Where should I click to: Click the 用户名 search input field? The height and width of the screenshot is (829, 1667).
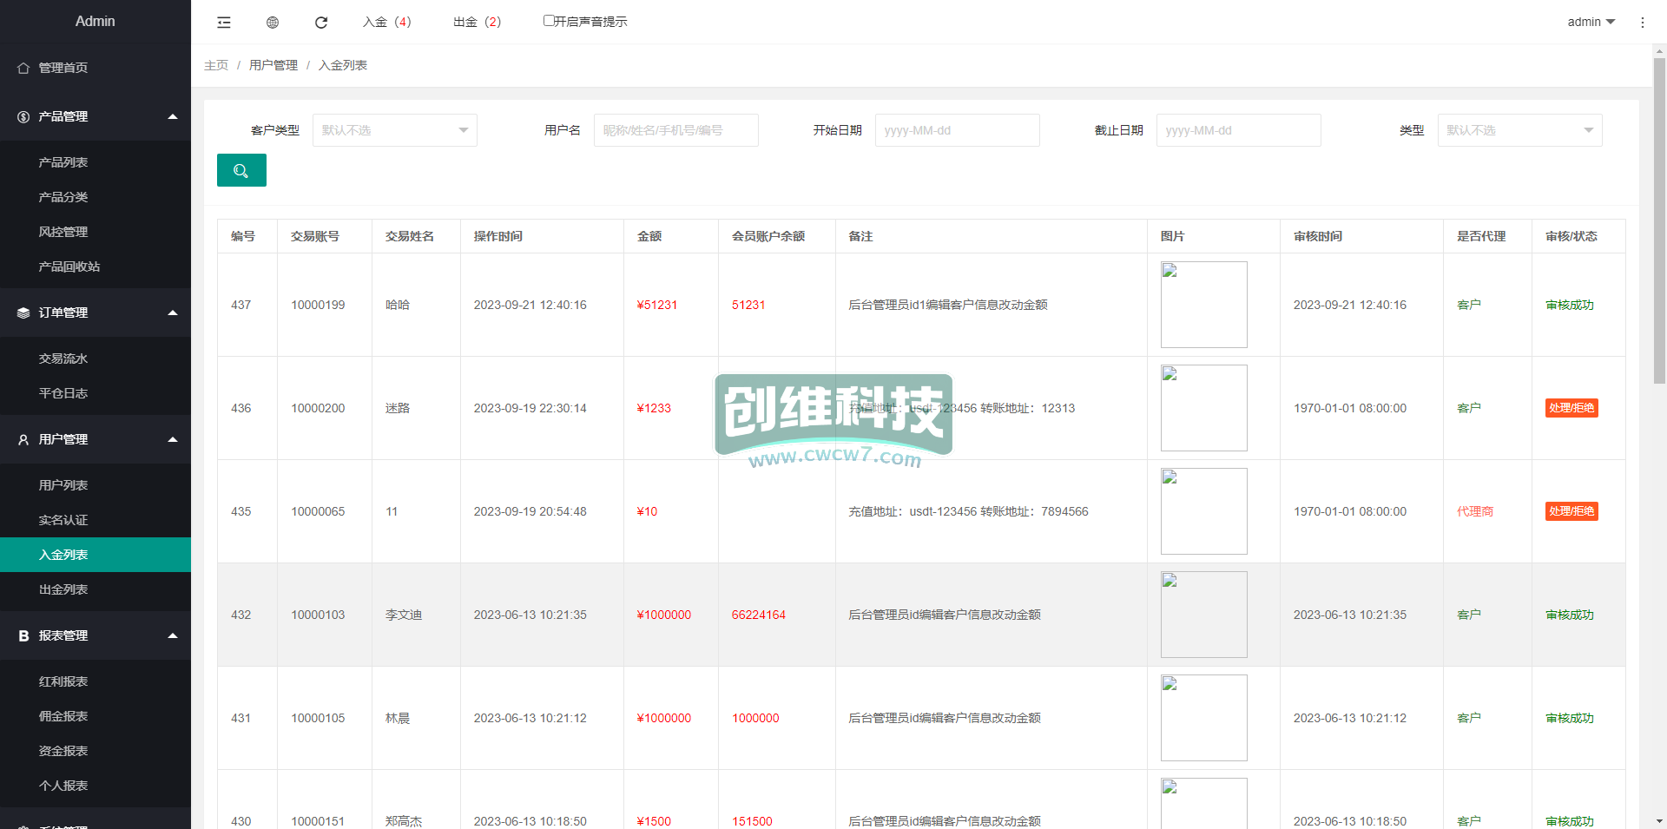(676, 130)
